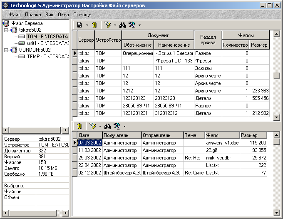Click the binoculars icon in the lower toolbar
This screenshot has height=219, width=283.
[107, 126]
